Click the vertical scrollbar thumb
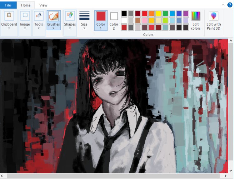 tap(231, 102)
